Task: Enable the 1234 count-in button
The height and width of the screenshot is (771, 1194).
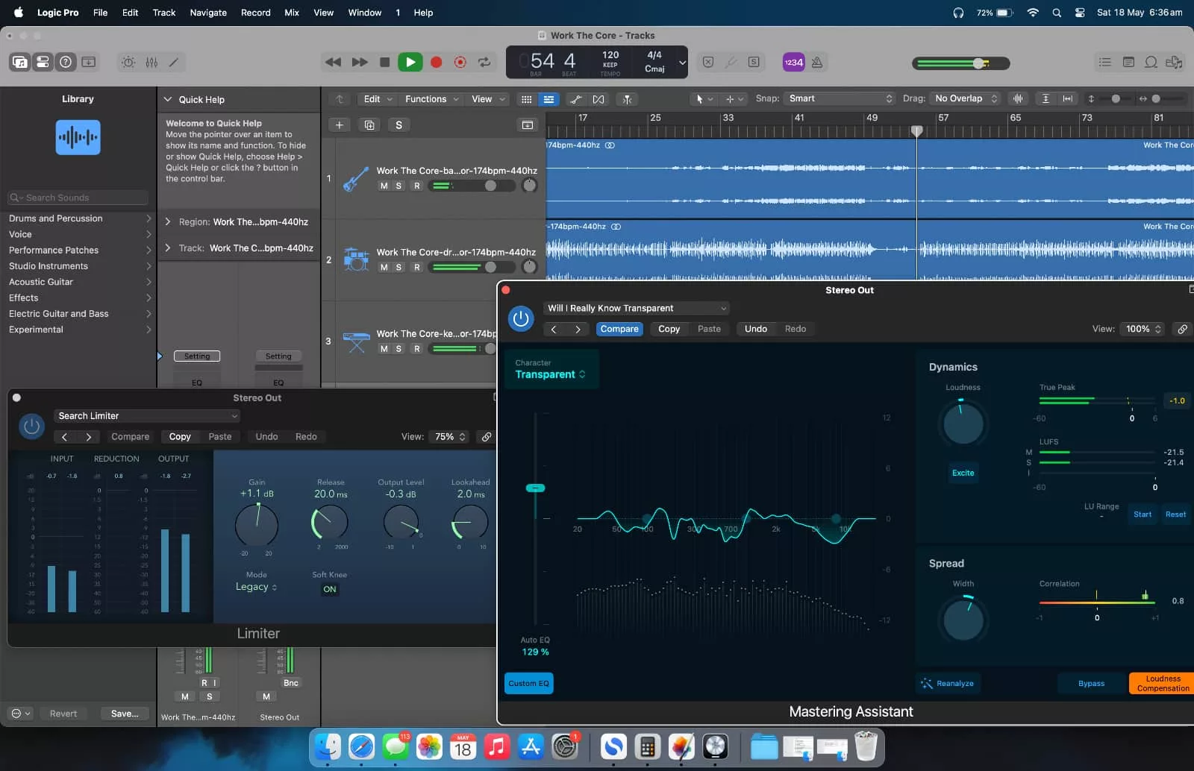Action: click(x=793, y=63)
